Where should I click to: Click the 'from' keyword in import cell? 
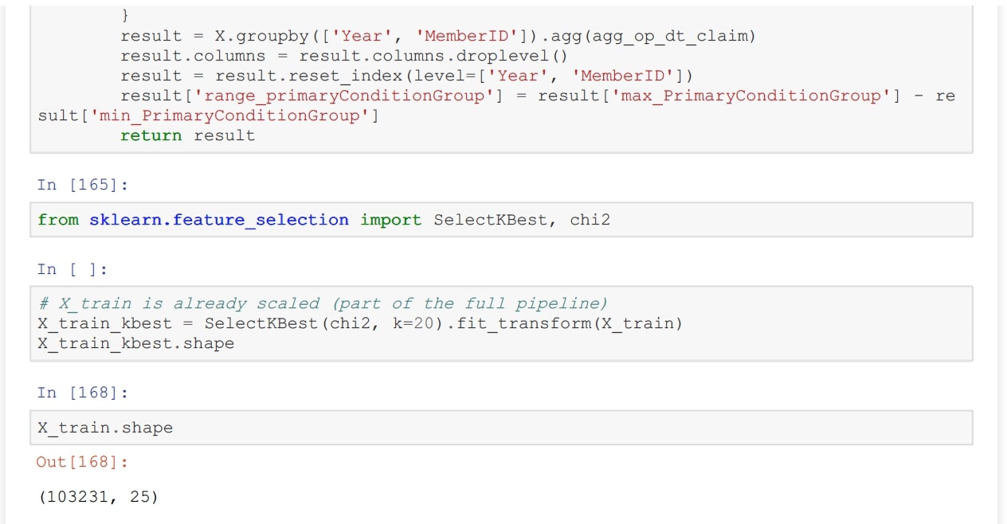point(58,220)
